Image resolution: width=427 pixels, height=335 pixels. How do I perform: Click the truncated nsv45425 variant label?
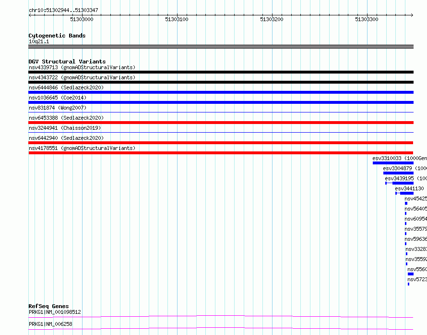click(x=415, y=199)
